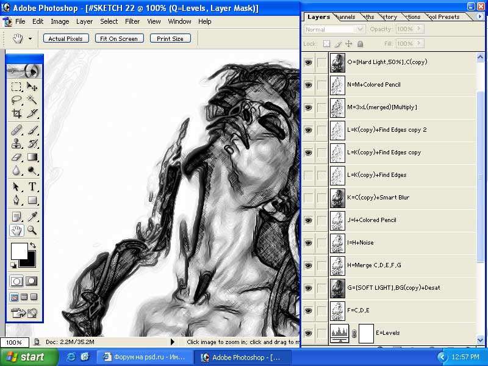The width and height of the screenshot is (488, 366).
Task: Open the Layer menu
Action: click(84, 21)
